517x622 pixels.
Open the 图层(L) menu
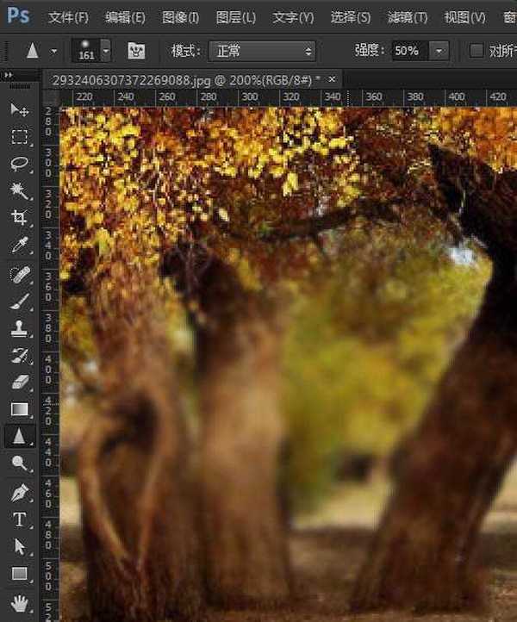click(235, 17)
